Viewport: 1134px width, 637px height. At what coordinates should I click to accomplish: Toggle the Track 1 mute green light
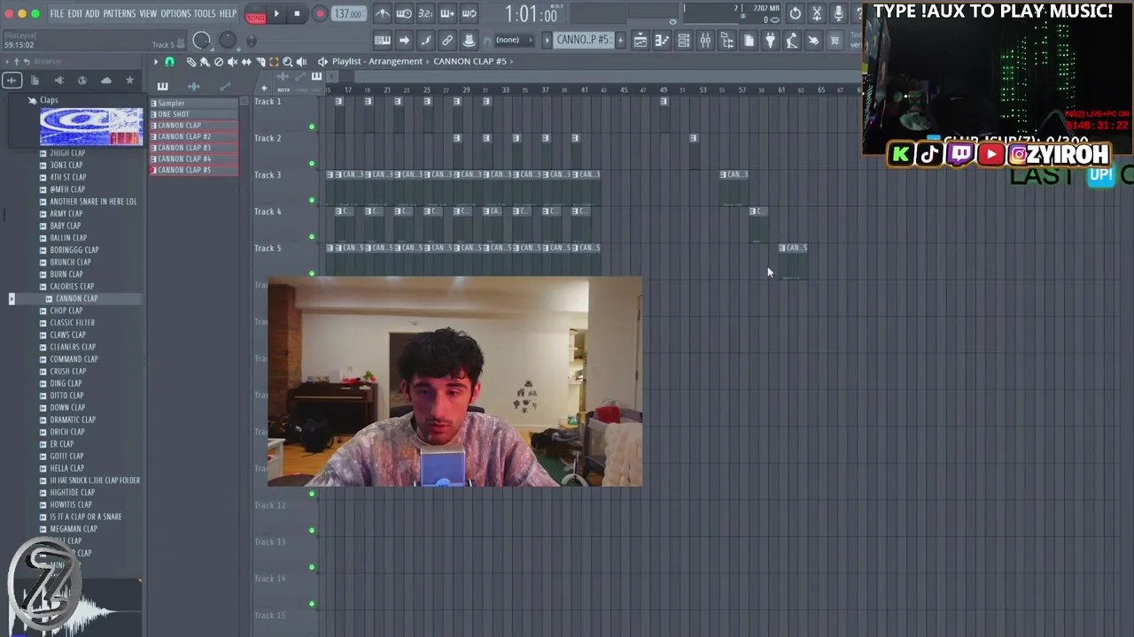click(311, 127)
